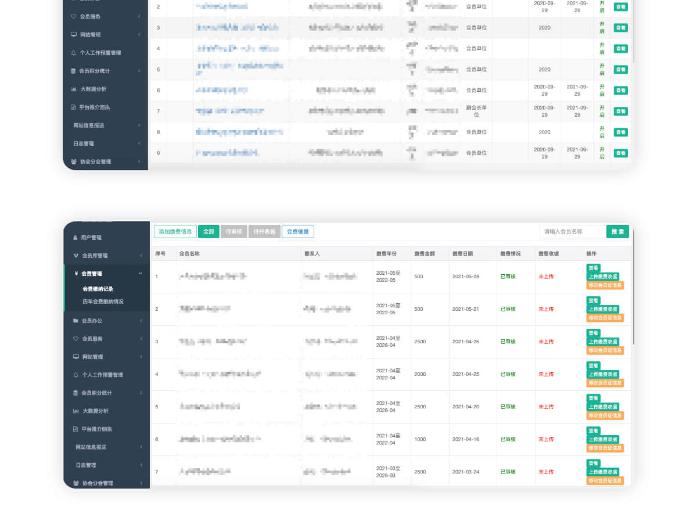Expand 会员办公 using its arrow

click(x=141, y=321)
